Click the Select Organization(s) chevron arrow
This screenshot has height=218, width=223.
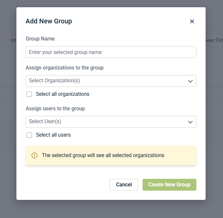click(190, 81)
